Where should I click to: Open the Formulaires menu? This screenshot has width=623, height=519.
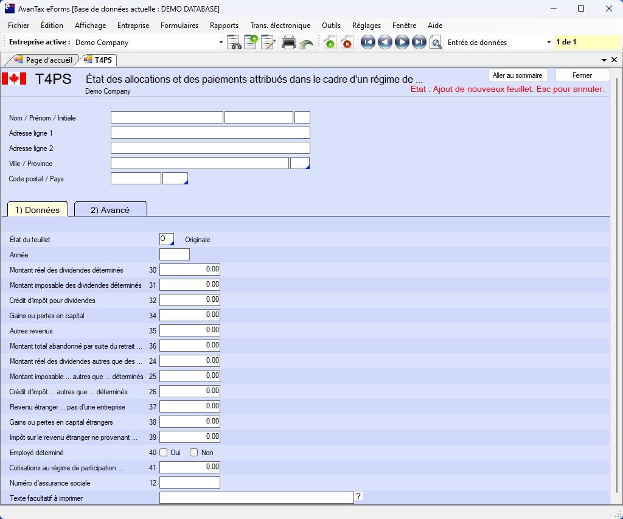179,26
